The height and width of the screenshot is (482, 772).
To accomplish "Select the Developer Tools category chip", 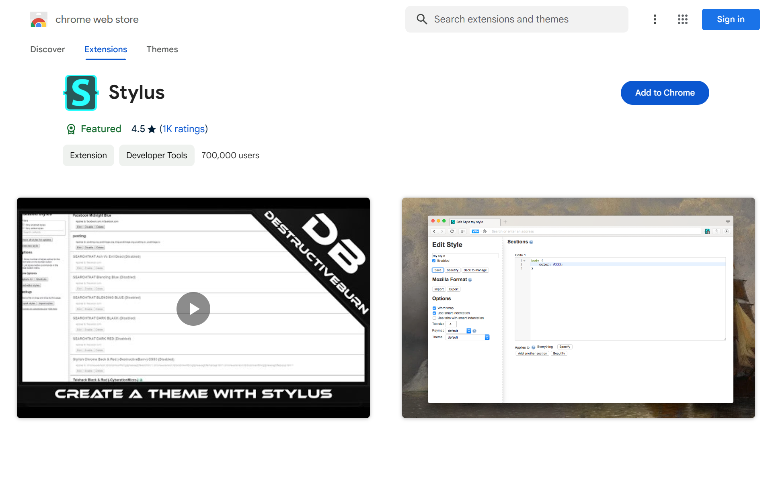I will pos(157,155).
